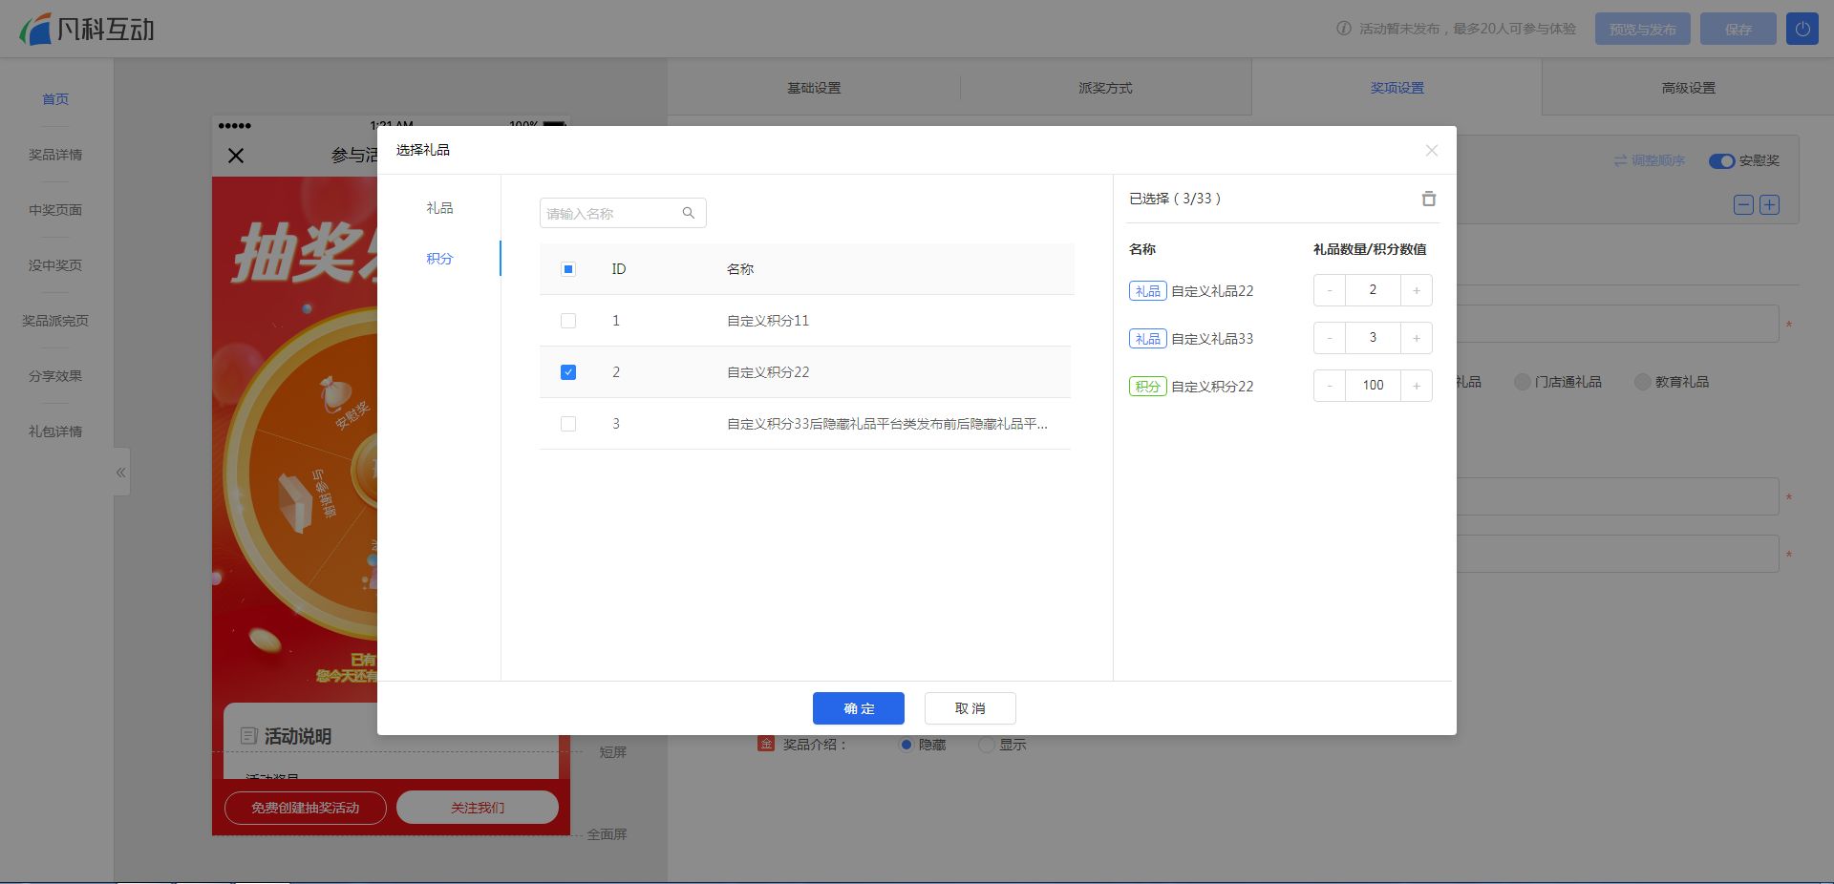
Task: Go to 分享效果 in left sidebar
Action: click(55, 376)
